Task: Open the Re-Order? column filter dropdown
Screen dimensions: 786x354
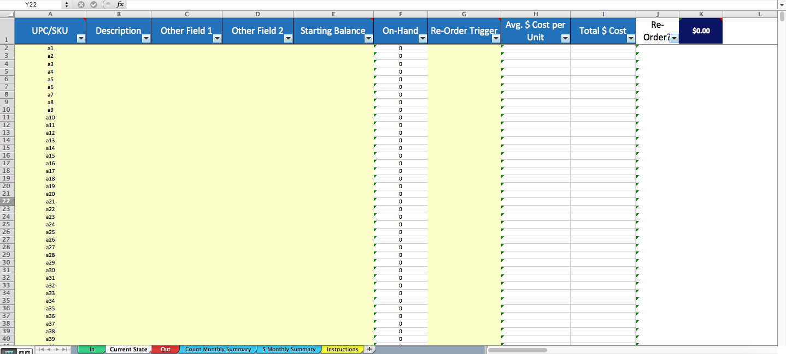Action: (673, 38)
